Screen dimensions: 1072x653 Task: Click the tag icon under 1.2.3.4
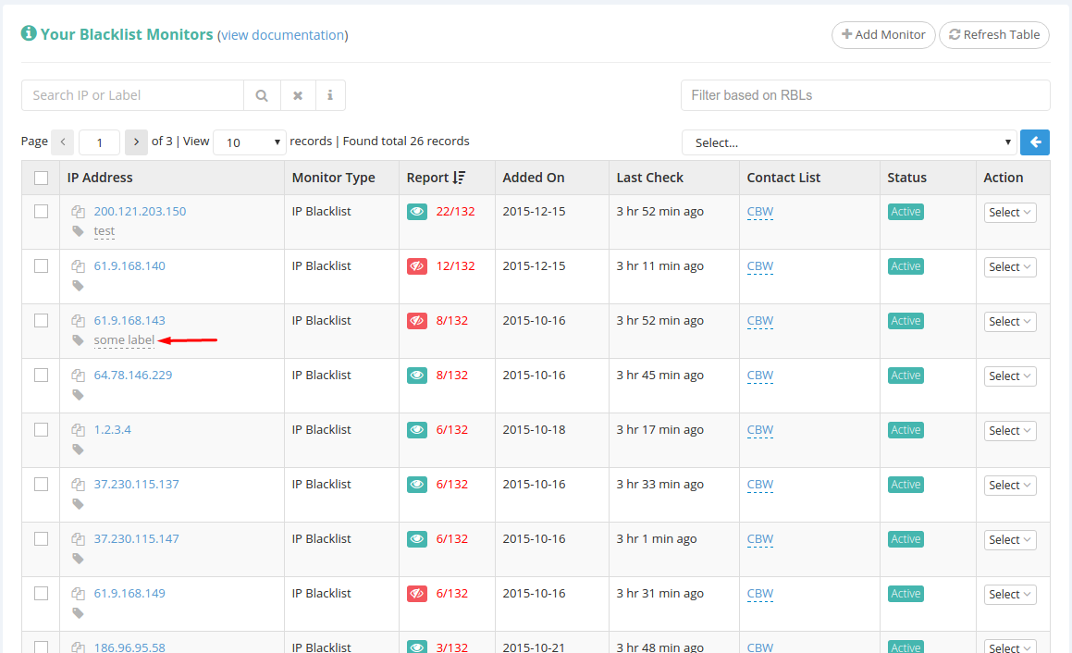[x=78, y=450]
